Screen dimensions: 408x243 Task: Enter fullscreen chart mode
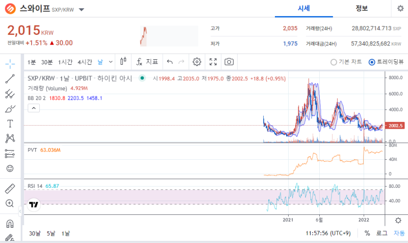(x=213, y=62)
